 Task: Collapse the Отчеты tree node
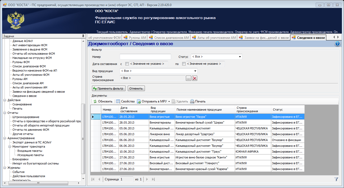coord(4,113)
